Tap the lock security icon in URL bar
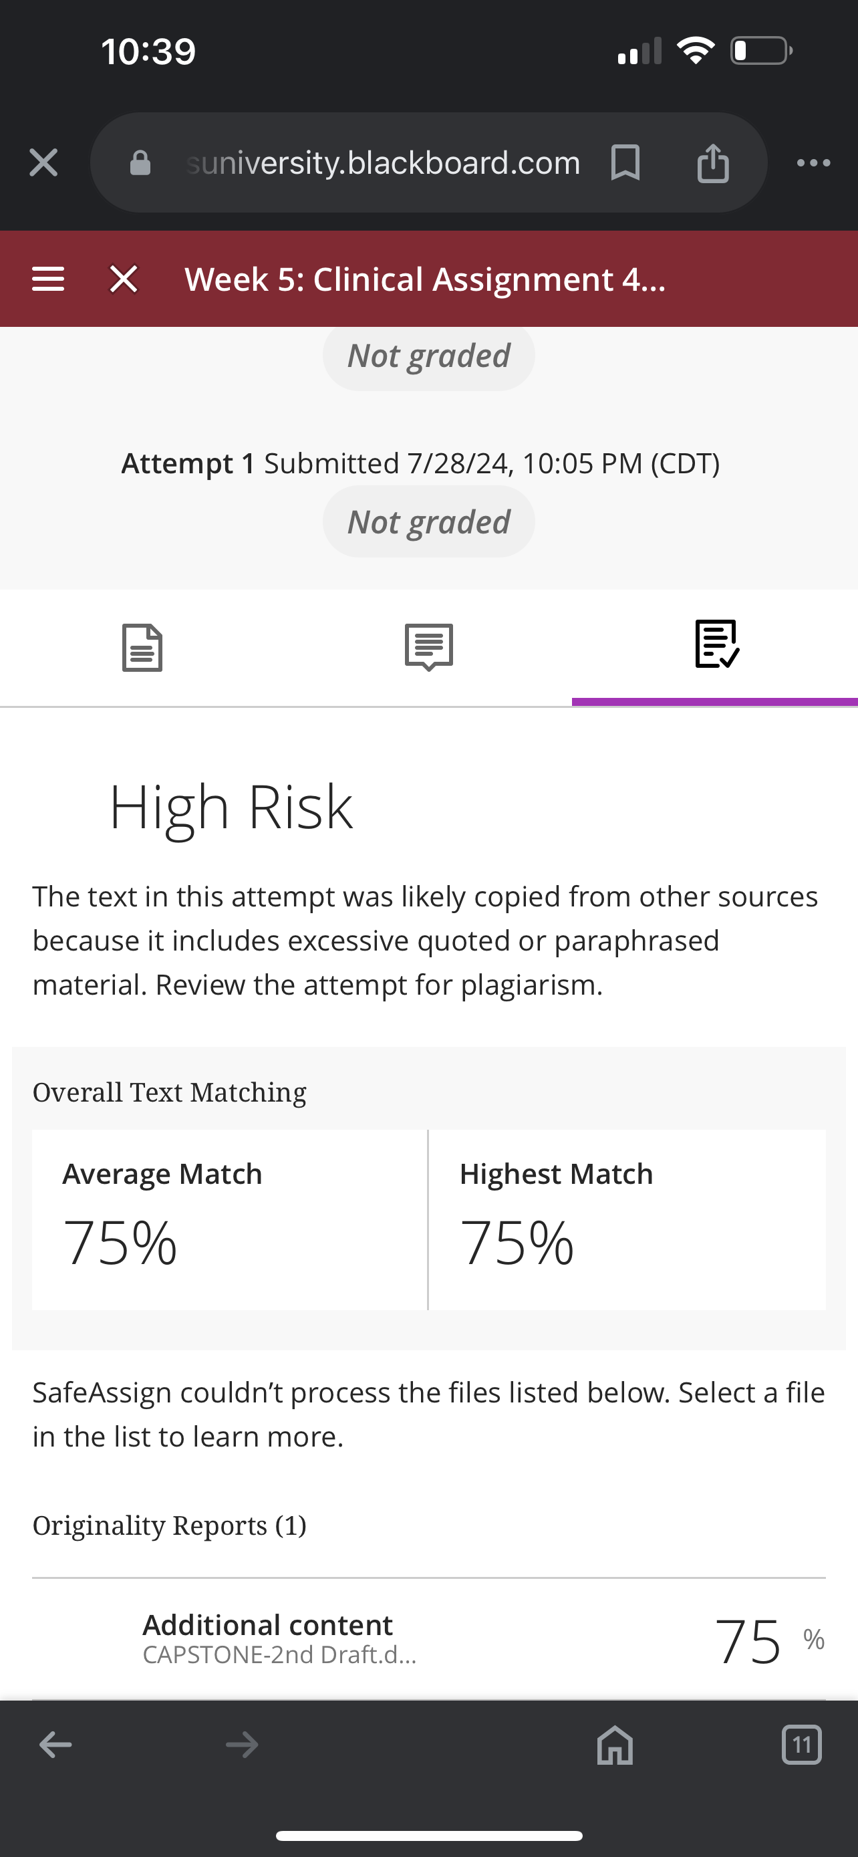The image size is (858, 1857). (140, 163)
